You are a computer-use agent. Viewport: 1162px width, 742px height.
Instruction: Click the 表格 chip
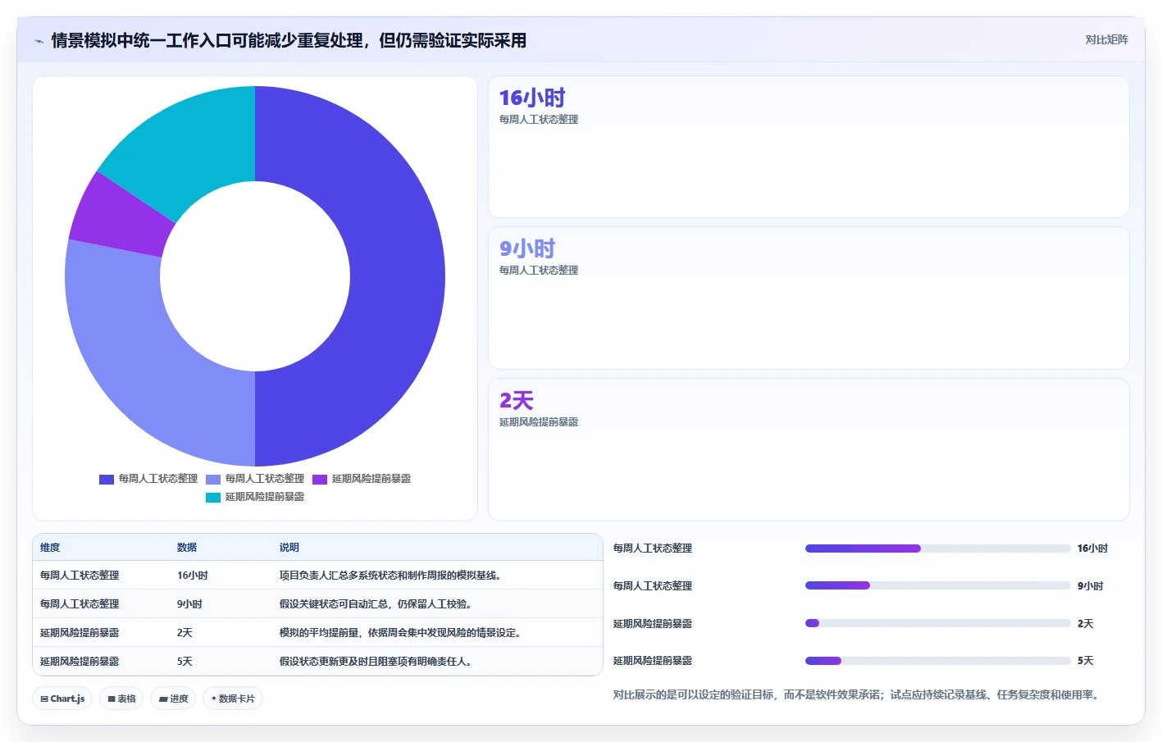click(121, 699)
